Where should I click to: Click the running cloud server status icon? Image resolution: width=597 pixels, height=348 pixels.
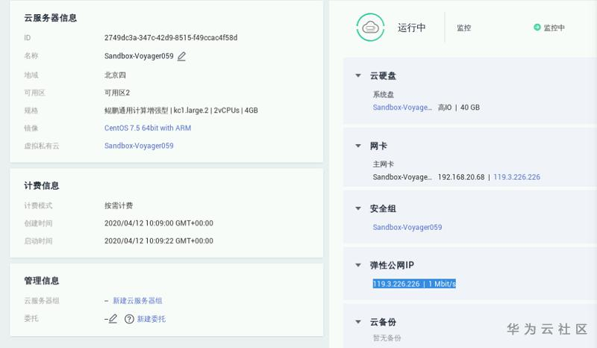(x=370, y=28)
